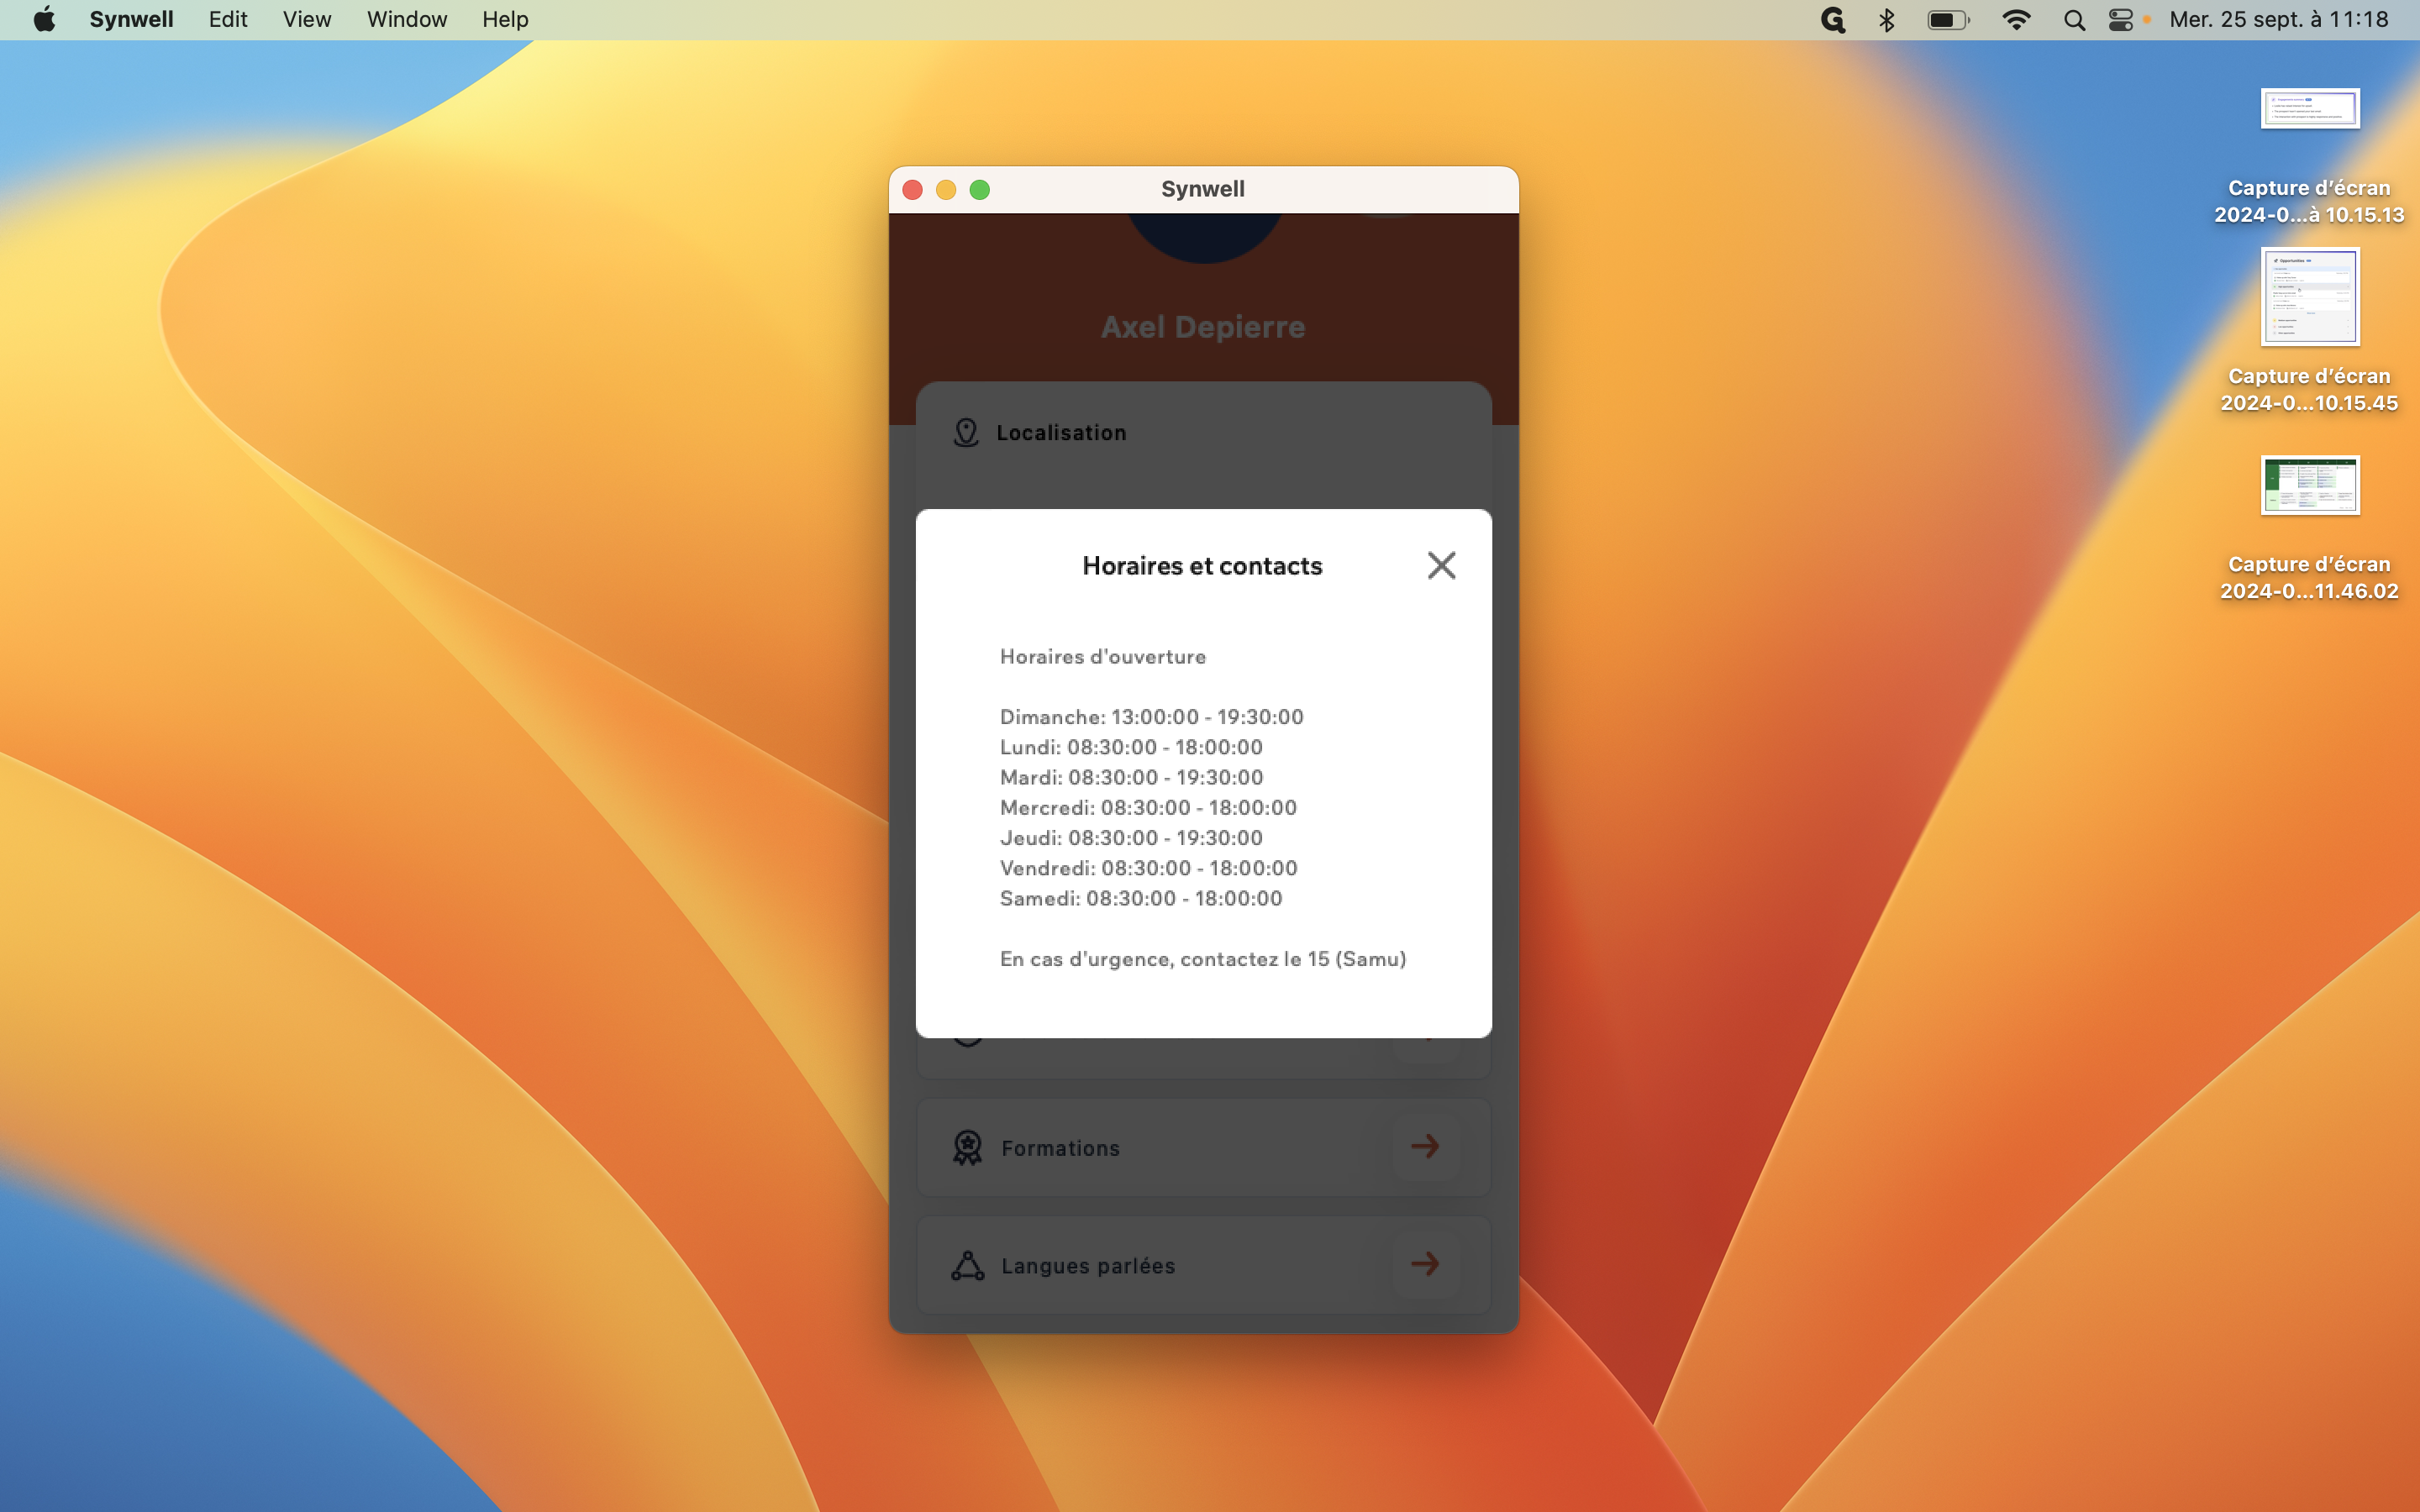Minimize the Synwell window
The height and width of the screenshot is (1512, 2420).
[946, 190]
